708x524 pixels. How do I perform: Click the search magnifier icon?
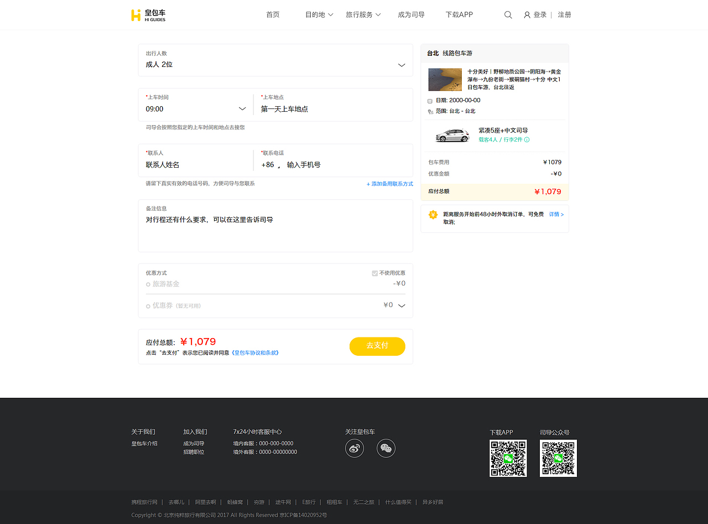(x=508, y=14)
